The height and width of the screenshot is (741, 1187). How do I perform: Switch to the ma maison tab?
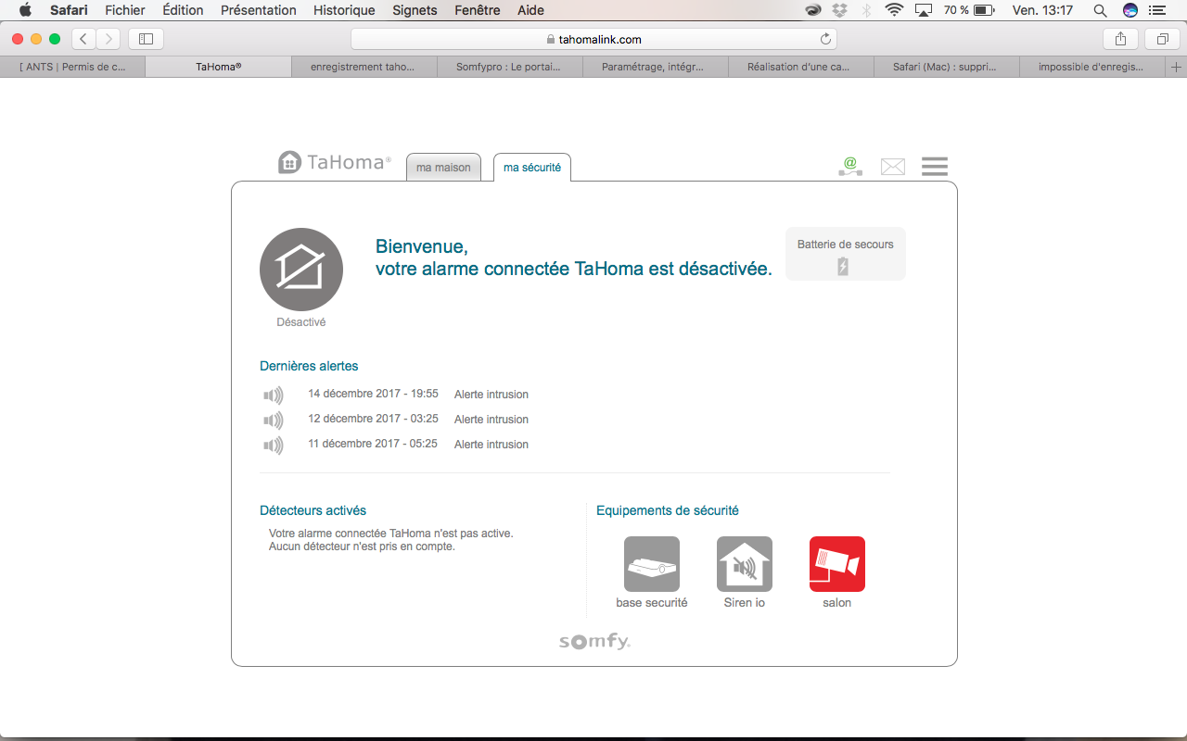[443, 167]
